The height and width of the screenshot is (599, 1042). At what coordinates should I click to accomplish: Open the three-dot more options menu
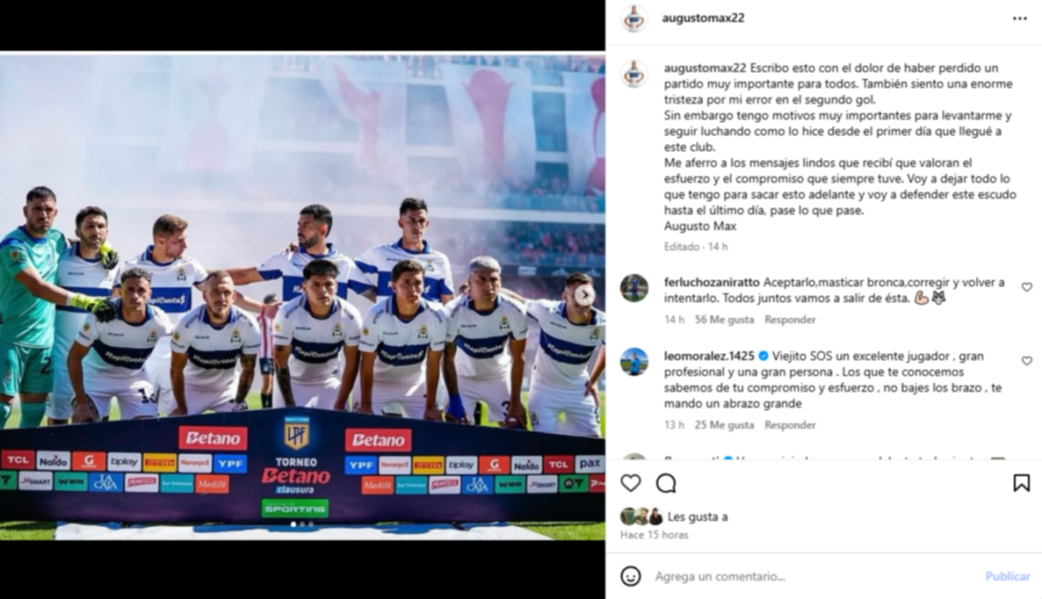click(1020, 18)
